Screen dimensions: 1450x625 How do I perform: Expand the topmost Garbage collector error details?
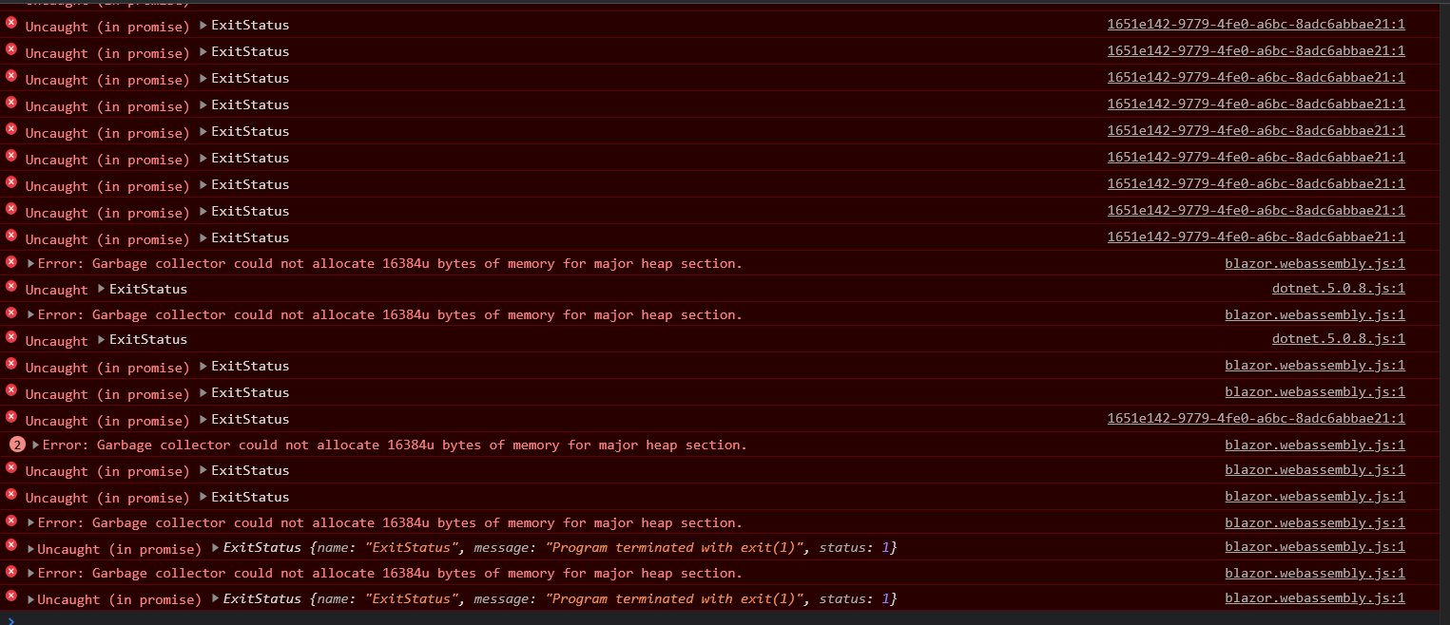pos(29,263)
